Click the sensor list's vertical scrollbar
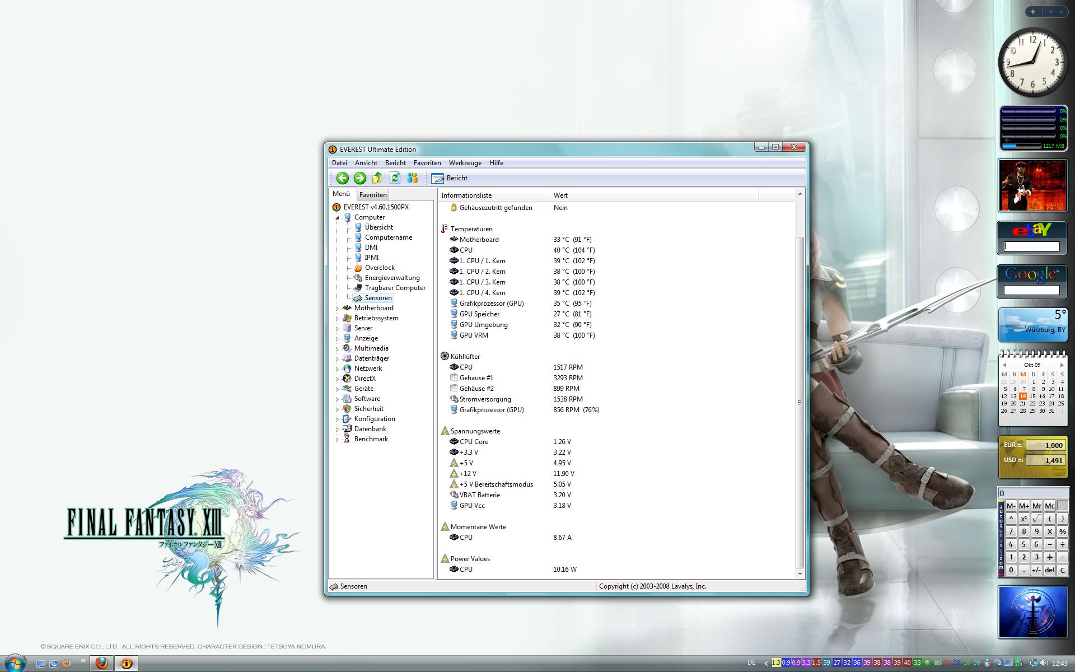This screenshot has width=1075, height=672. coord(800,401)
